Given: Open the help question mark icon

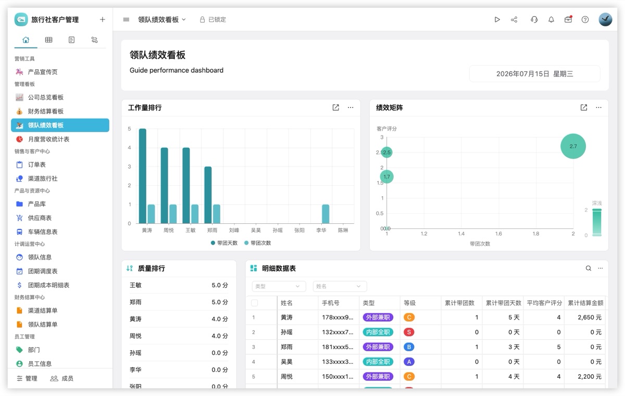Looking at the screenshot, I should (x=585, y=19).
